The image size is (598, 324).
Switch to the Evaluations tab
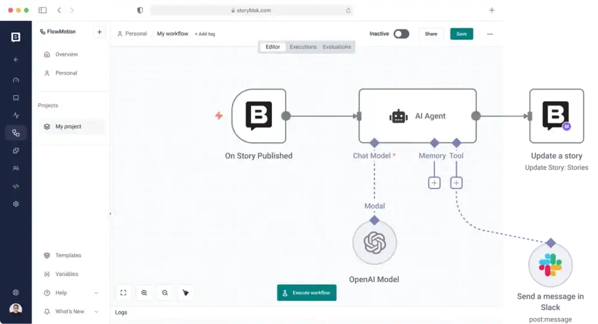pyautogui.click(x=337, y=47)
